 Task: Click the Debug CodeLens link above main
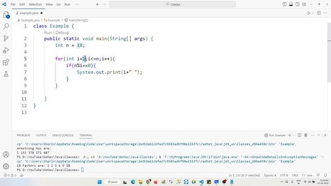click(x=62, y=33)
